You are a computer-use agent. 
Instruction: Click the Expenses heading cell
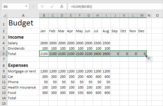(23, 65)
